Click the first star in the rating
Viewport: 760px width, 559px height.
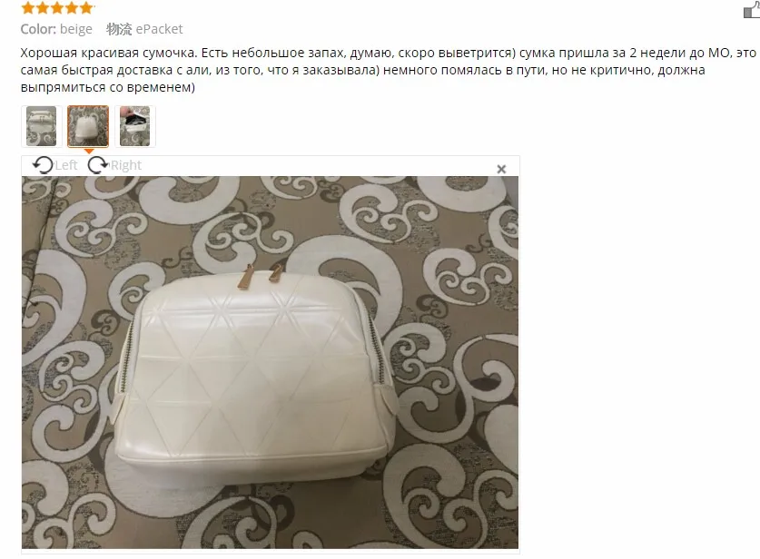[28, 8]
